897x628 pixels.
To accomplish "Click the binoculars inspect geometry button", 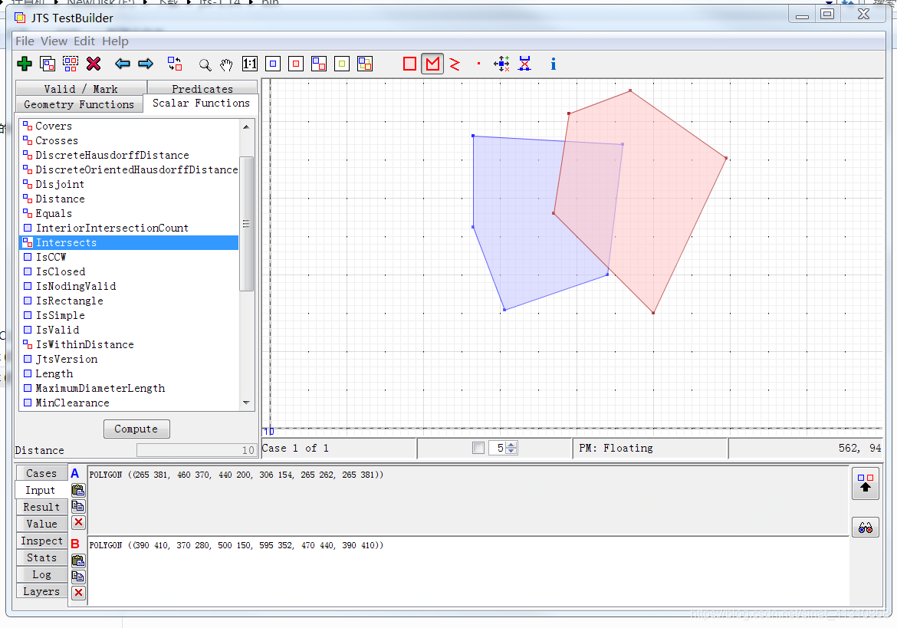I will [865, 528].
